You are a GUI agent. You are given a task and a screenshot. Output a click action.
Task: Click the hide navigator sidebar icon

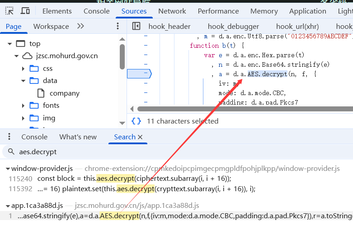point(136,26)
